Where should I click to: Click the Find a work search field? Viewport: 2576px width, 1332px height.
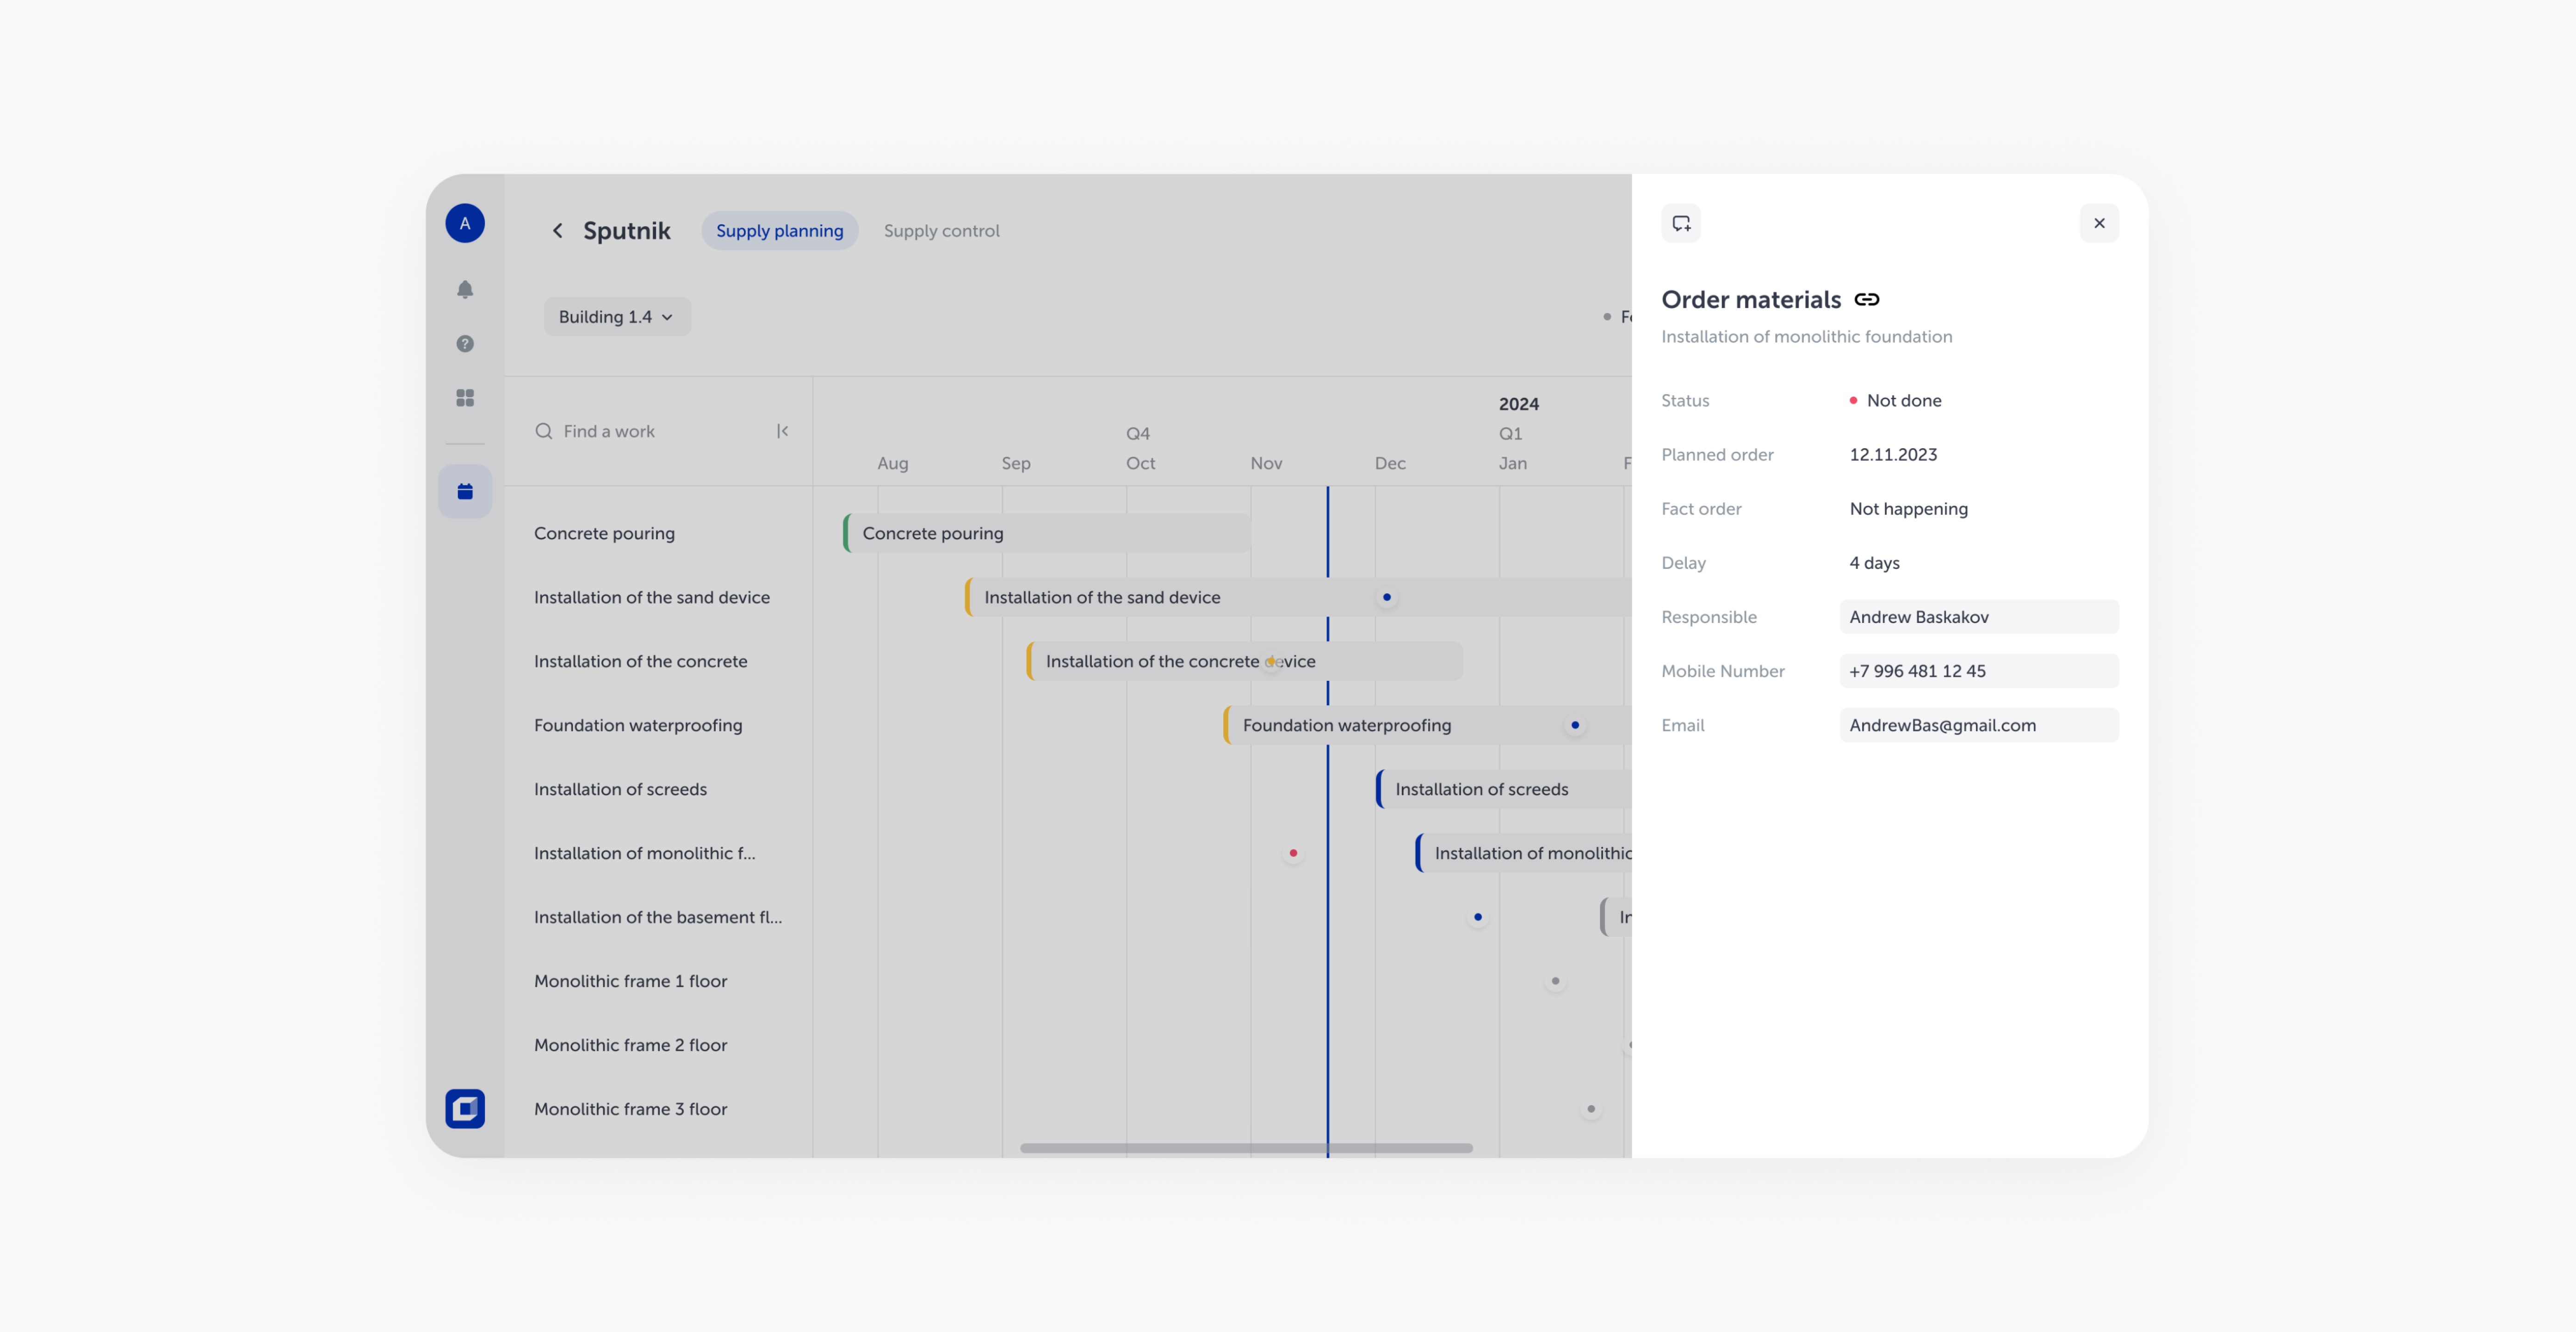coord(650,431)
